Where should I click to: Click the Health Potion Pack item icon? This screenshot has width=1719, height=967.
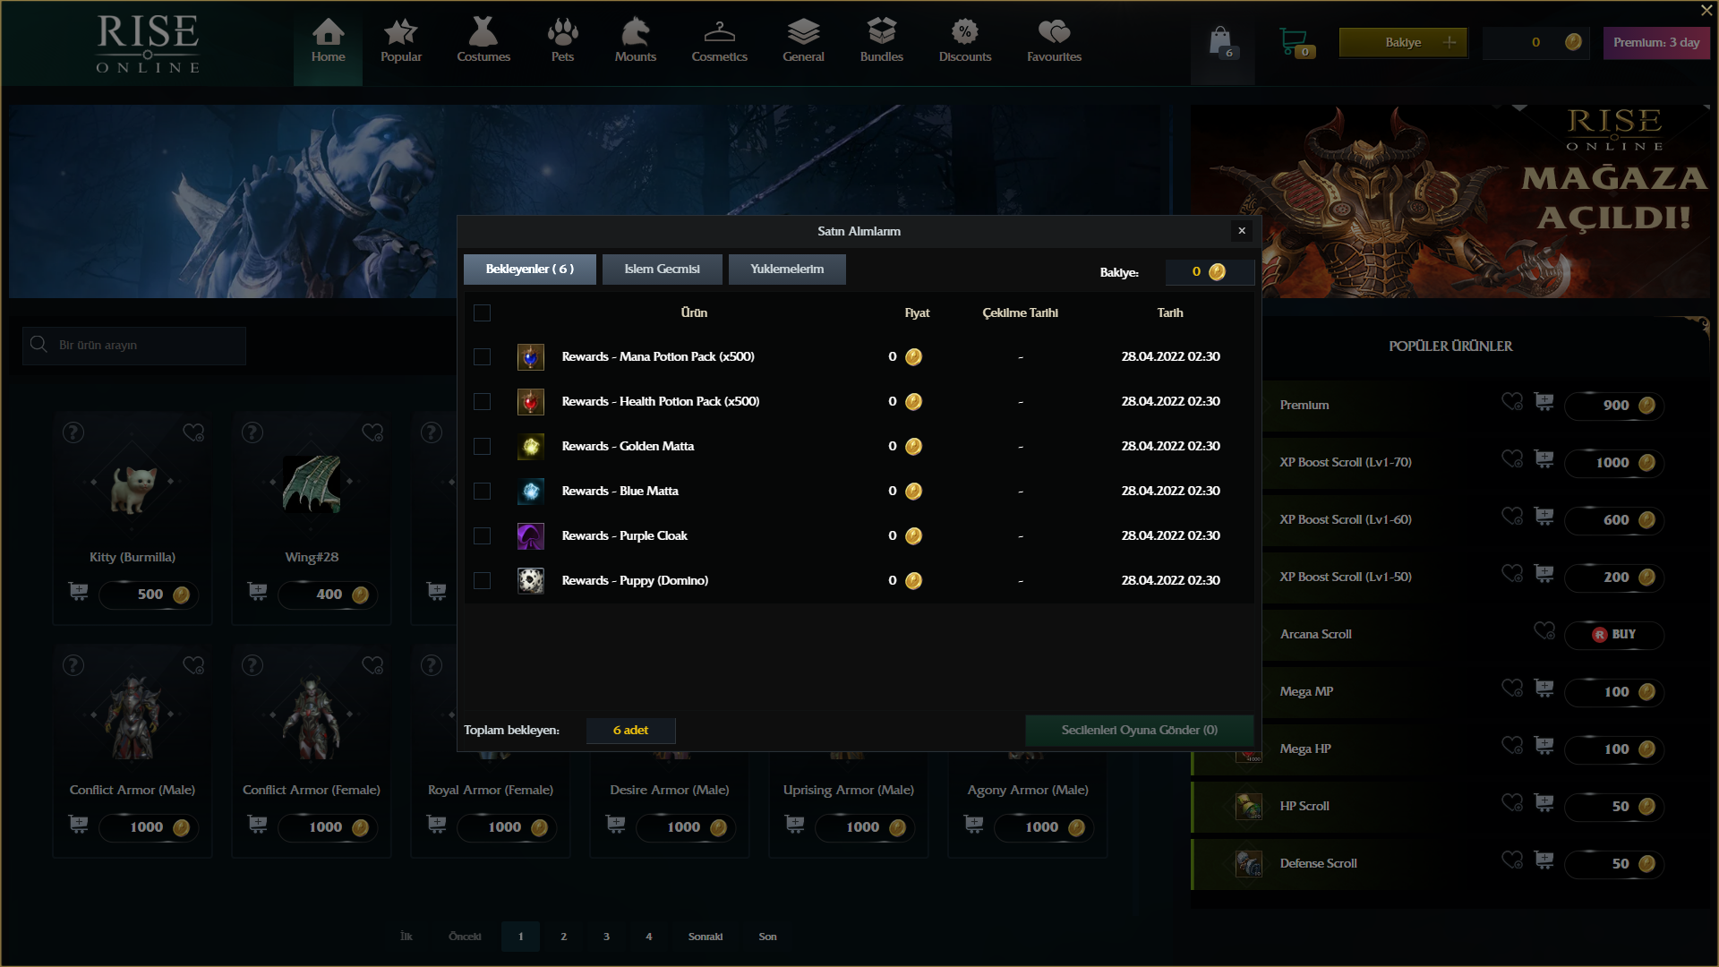click(531, 401)
